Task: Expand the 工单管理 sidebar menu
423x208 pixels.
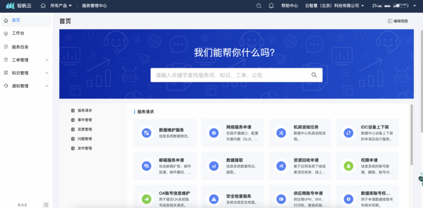Action: 47,60
